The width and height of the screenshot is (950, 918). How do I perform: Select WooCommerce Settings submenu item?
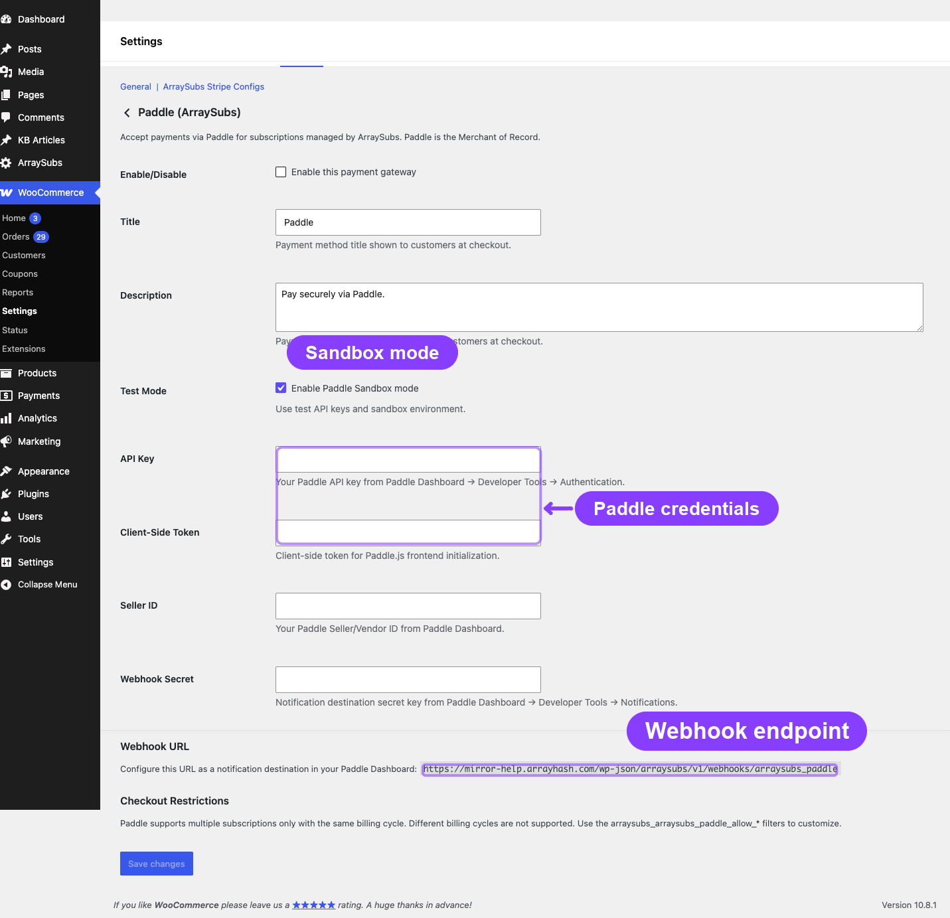point(19,311)
